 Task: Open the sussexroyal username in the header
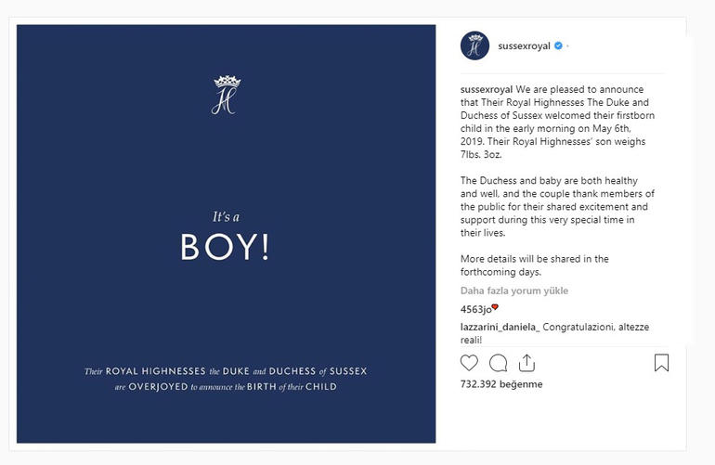[524, 45]
